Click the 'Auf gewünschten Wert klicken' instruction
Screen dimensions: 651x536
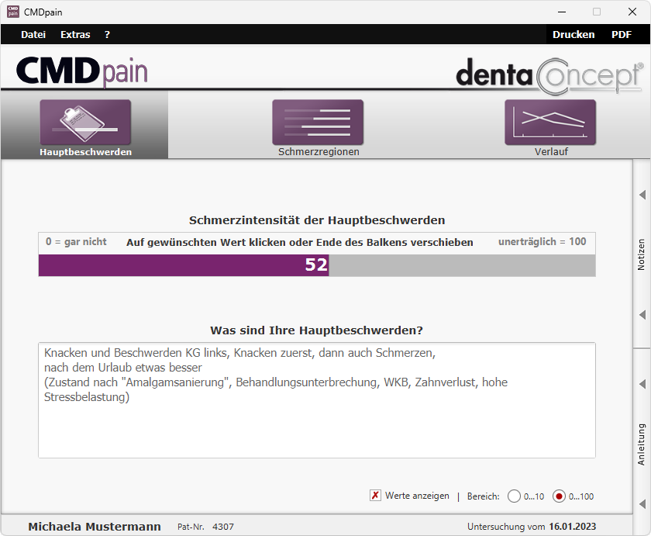[299, 242]
